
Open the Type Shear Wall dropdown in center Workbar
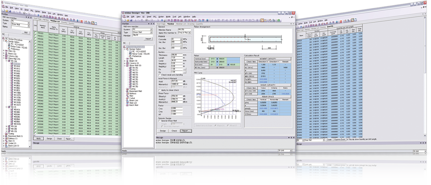pos(151,32)
